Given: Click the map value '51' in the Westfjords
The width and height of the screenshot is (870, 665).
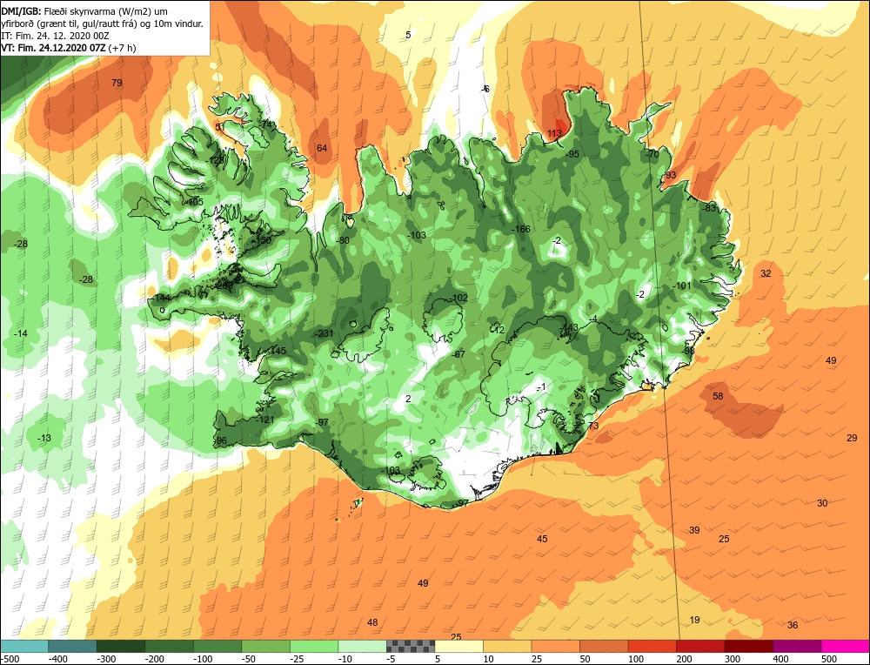Looking at the screenshot, I should pyautogui.click(x=220, y=126).
